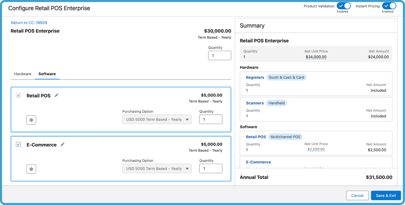Click the Retail POS selection checkbox
This screenshot has width=405, height=205.
click(x=18, y=95)
